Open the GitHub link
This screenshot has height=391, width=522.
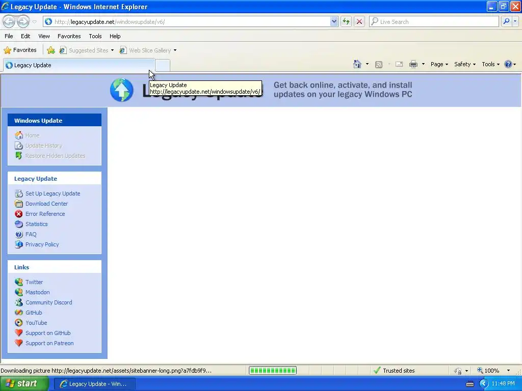pos(34,313)
